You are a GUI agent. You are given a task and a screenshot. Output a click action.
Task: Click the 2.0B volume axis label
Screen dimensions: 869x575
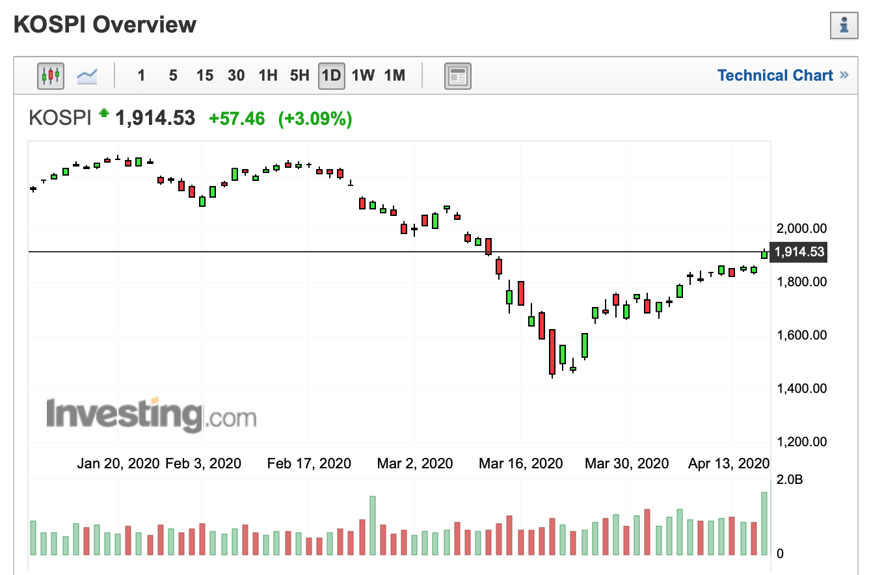790,480
